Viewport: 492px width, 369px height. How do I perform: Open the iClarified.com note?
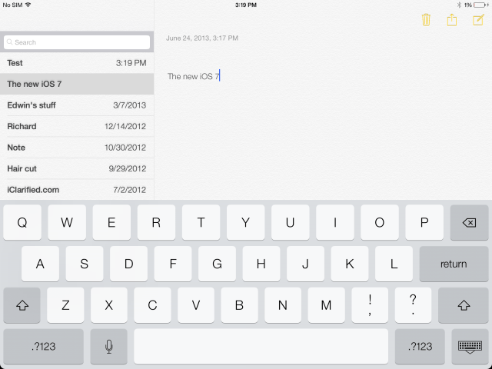tap(77, 190)
